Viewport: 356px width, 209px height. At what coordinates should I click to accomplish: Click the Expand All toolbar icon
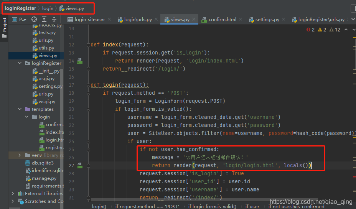[44, 20]
